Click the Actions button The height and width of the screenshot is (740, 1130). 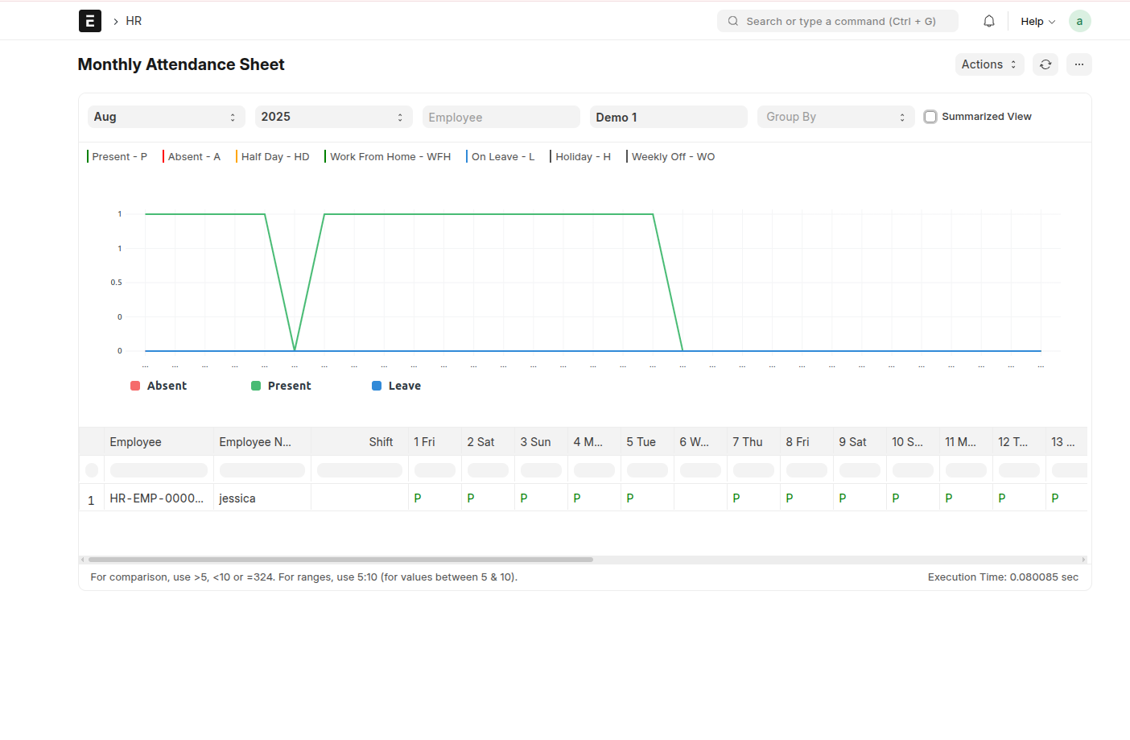pos(989,64)
